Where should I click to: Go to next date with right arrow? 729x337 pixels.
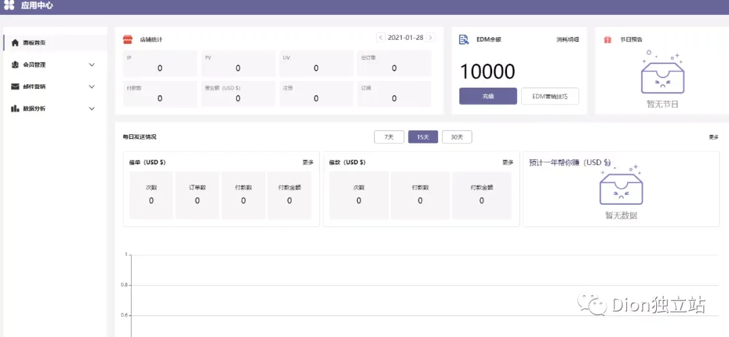click(431, 38)
